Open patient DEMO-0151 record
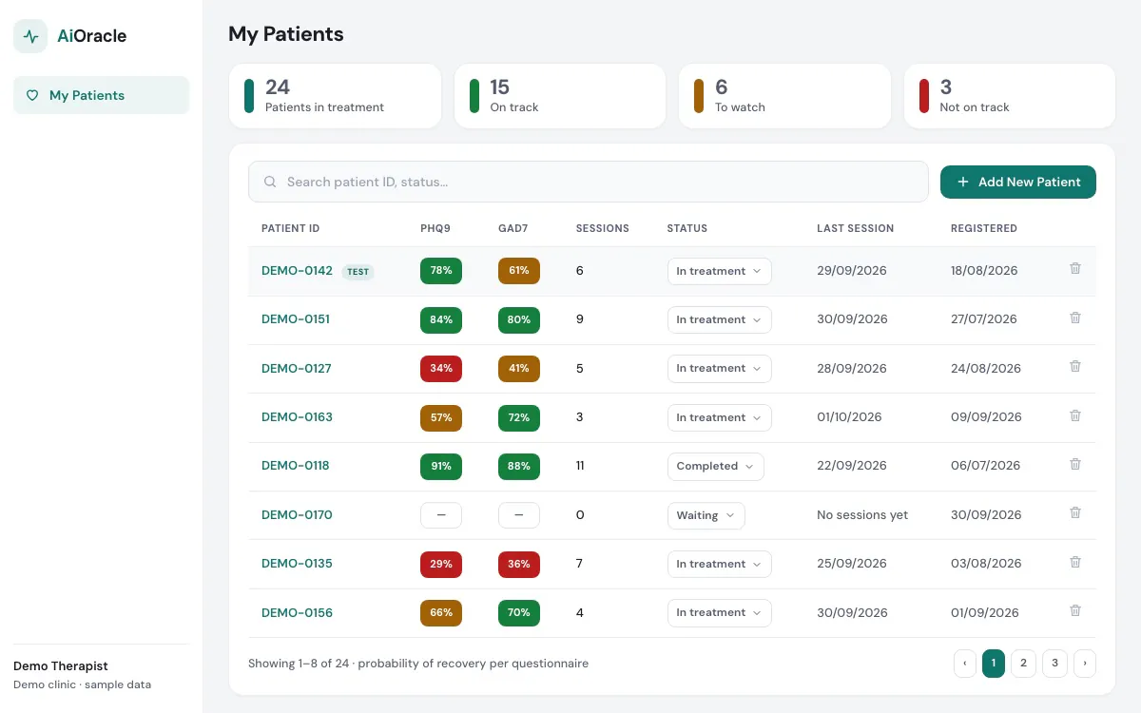 (x=296, y=319)
